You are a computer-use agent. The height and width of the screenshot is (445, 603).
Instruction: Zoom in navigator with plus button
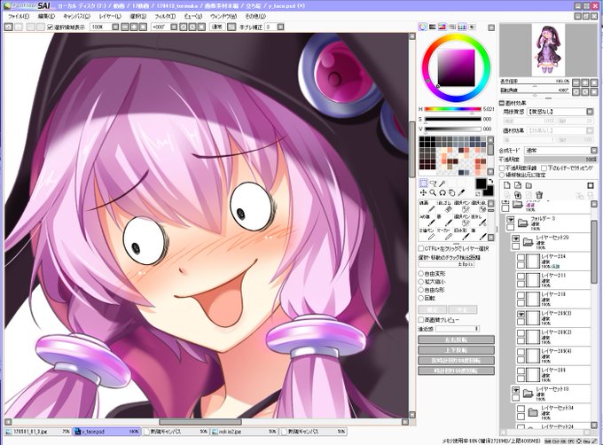[x=585, y=82]
